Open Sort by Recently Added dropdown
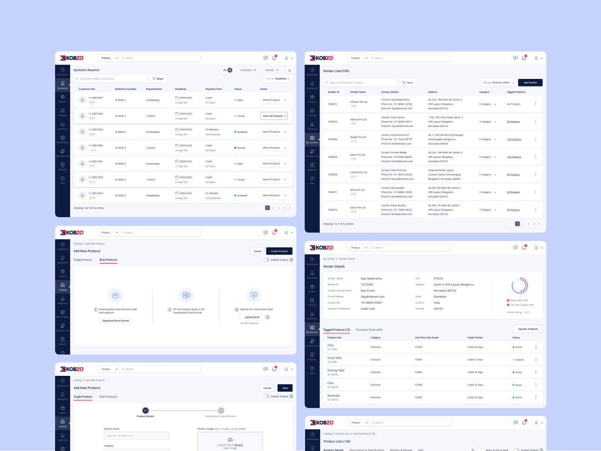 point(499,83)
